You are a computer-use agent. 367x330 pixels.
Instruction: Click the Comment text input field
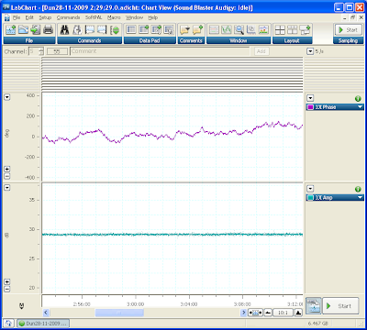(x=160, y=51)
